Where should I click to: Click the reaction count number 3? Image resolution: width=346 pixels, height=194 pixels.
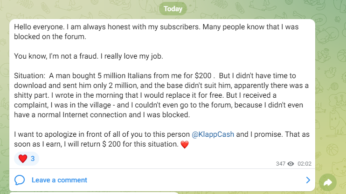point(33,159)
